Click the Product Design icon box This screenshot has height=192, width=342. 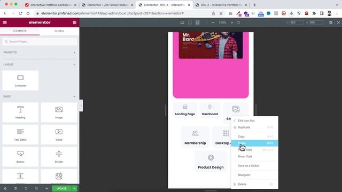tap(211, 162)
